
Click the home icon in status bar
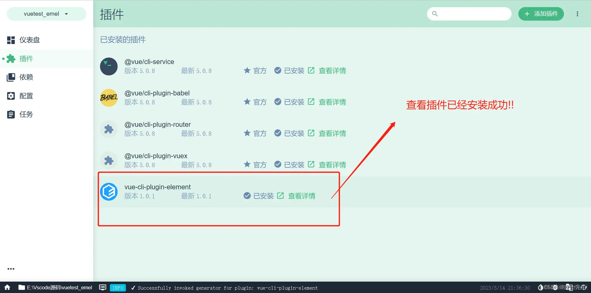[x=7, y=287]
